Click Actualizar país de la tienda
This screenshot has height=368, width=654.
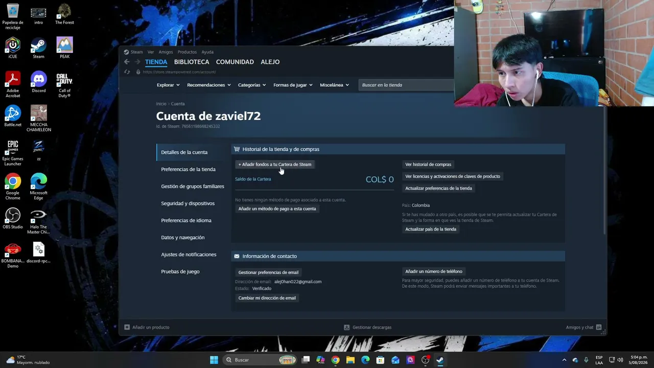pyautogui.click(x=431, y=229)
